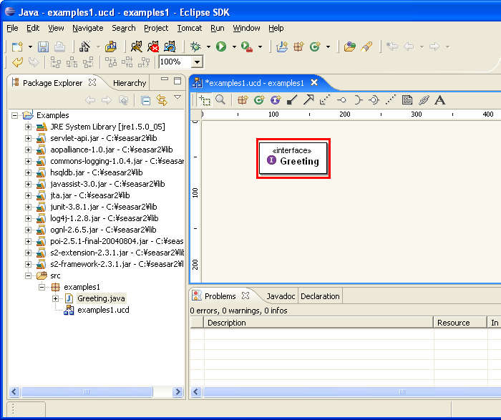This screenshot has height=420, width=501.
Task: Click the green Run button icon
Action: (221, 47)
